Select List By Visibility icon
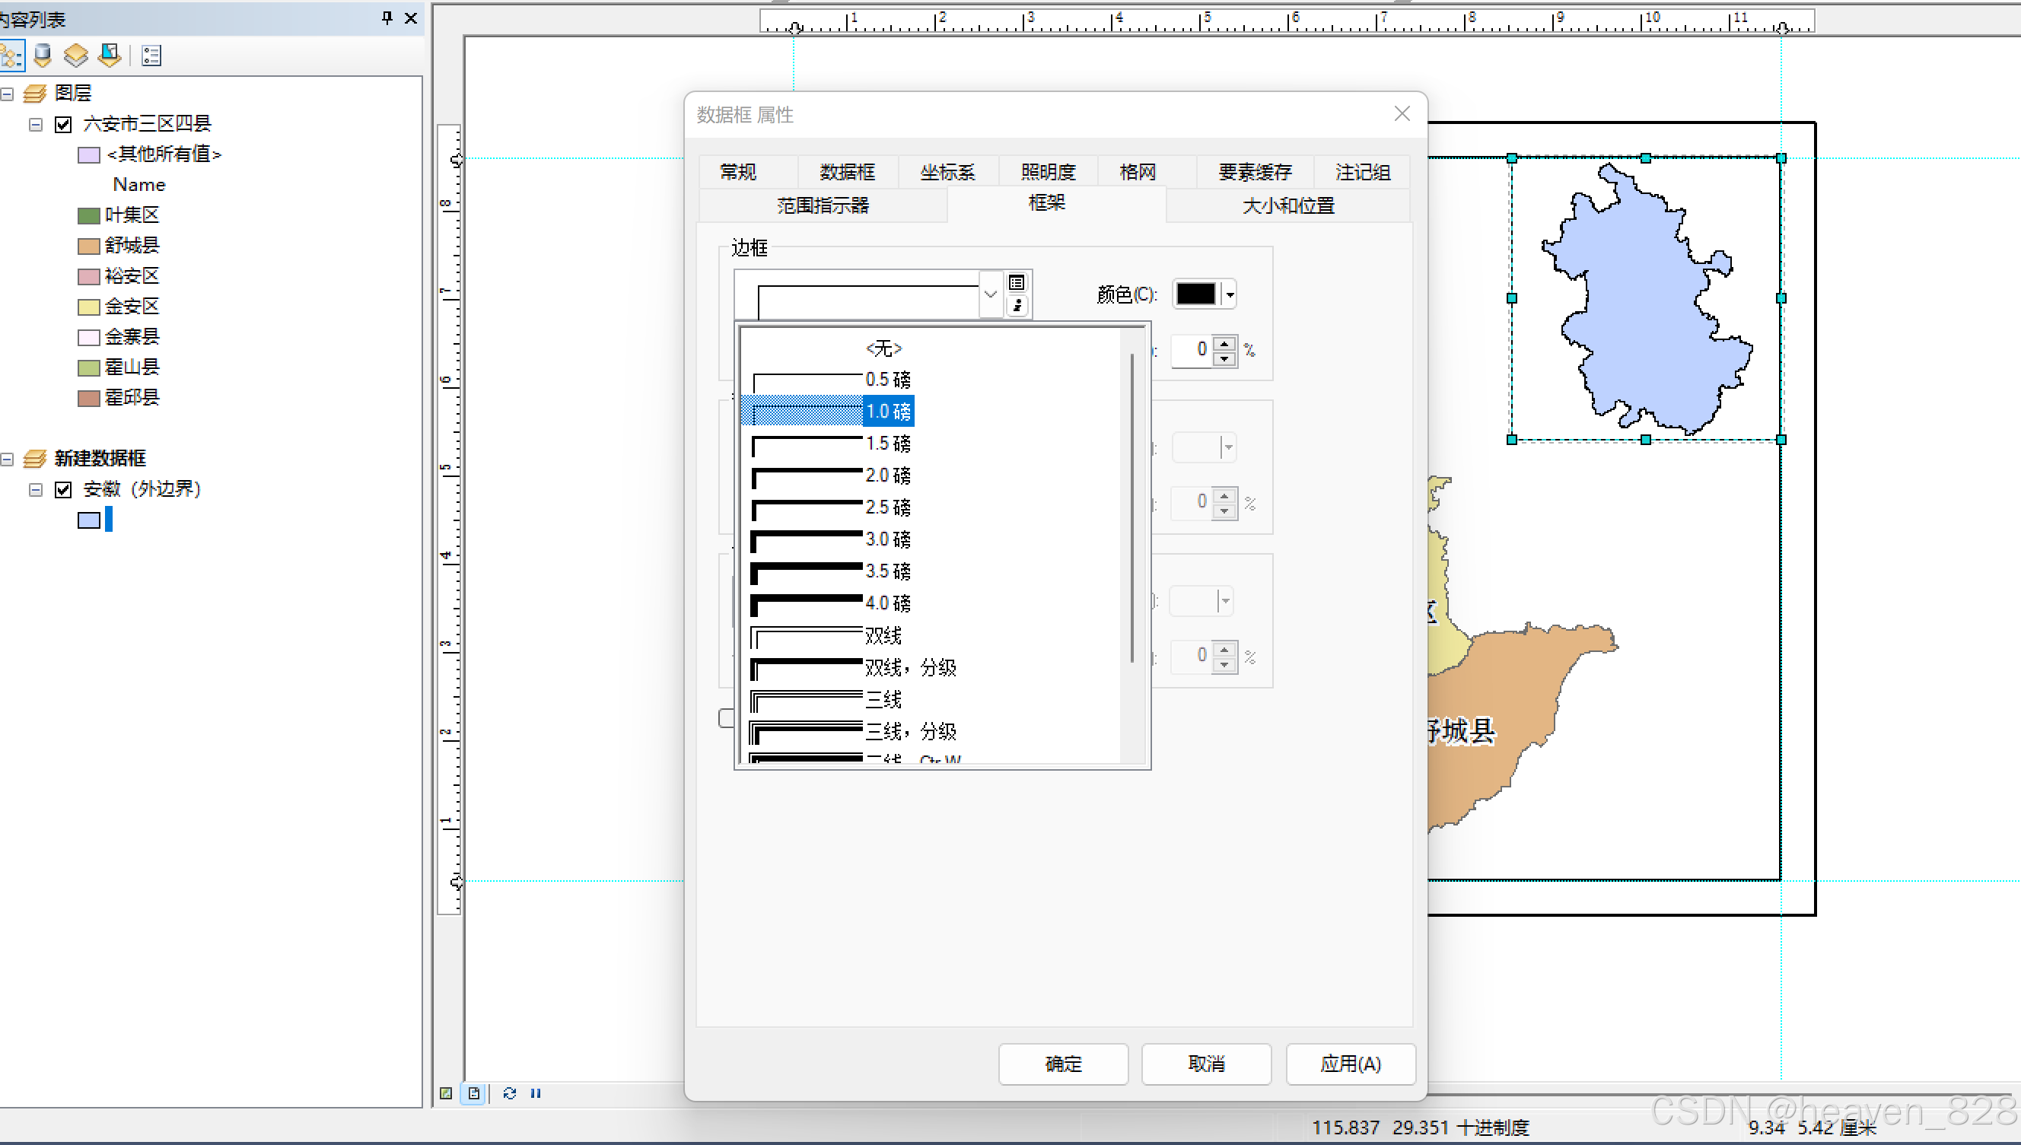 [75, 55]
